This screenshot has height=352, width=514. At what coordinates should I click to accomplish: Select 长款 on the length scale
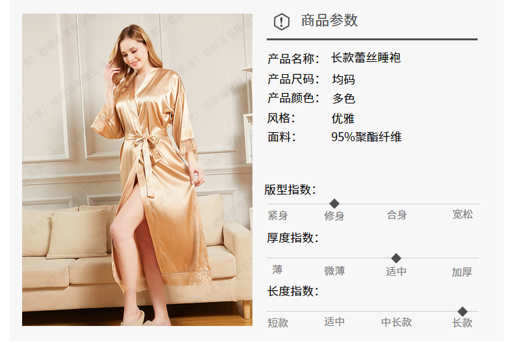pos(463,323)
